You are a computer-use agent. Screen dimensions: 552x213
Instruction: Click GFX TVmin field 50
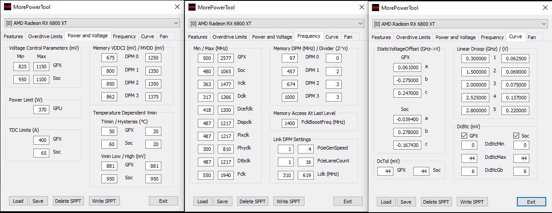109,131
